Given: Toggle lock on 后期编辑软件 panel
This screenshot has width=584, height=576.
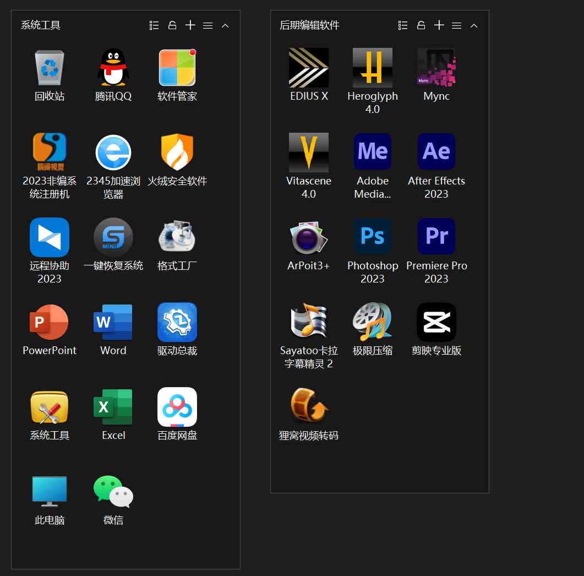Looking at the screenshot, I should (x=421, y=25).
